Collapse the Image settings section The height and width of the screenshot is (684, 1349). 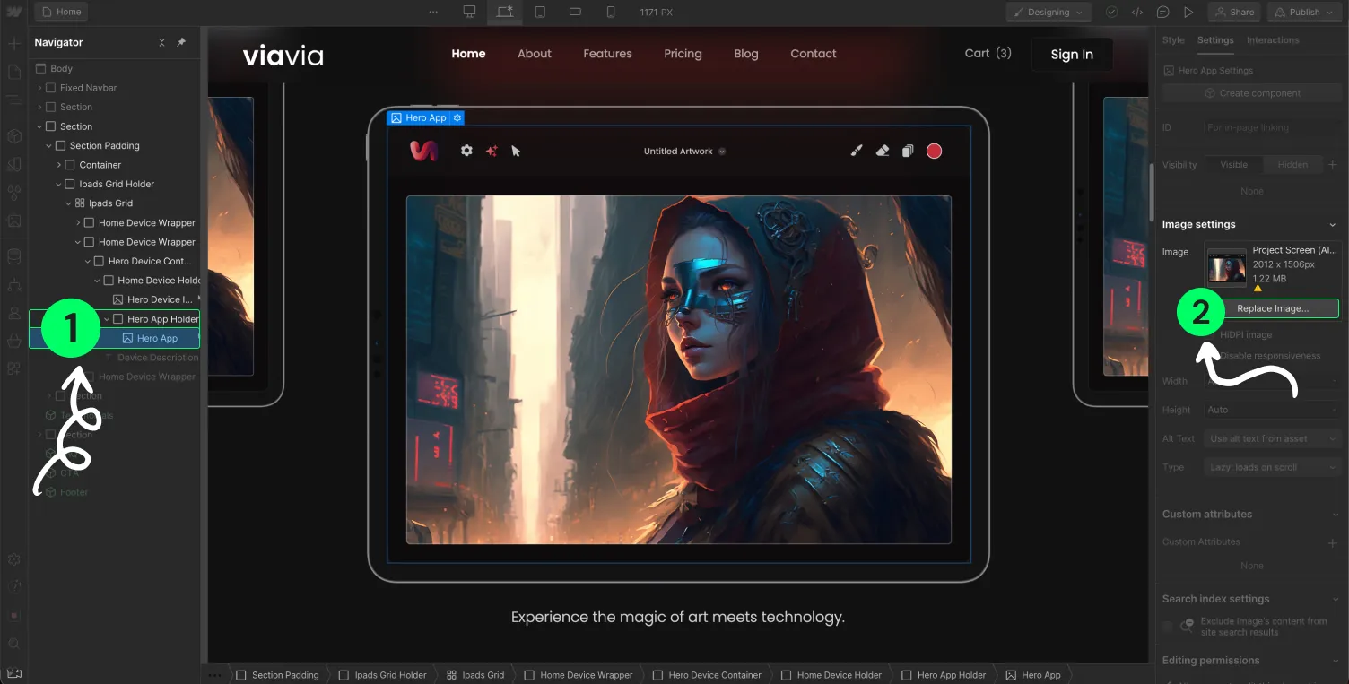click(1333, 225)
